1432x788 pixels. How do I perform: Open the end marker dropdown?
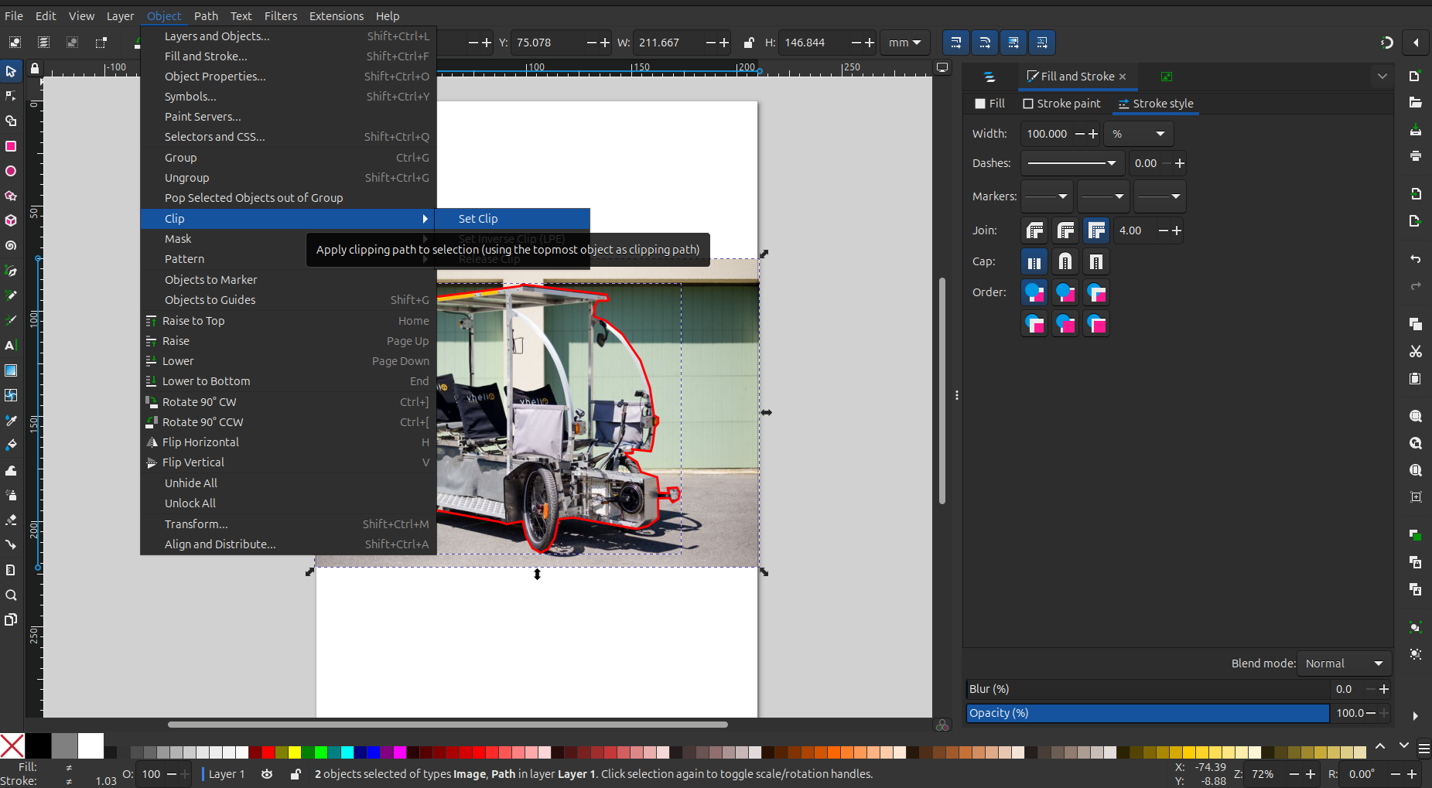click(x=1160, y=196)
